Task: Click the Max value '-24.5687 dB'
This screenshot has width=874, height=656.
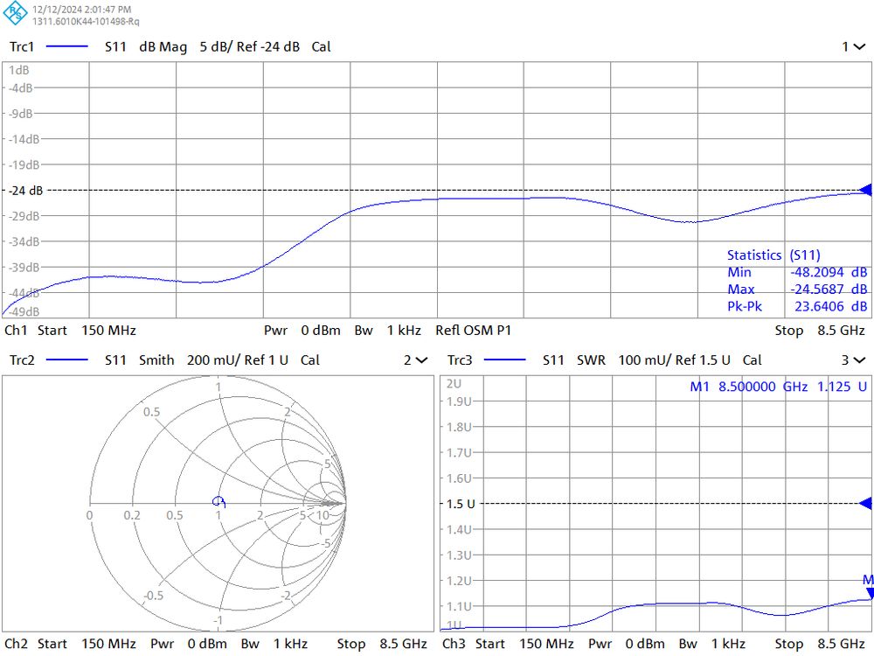Action: [x=829, y=289]
